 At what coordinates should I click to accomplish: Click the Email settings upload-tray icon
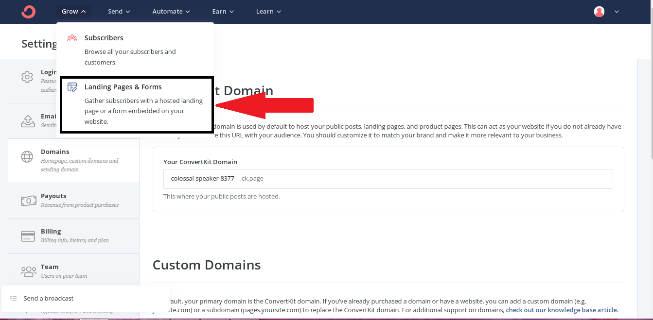point(28,121)
